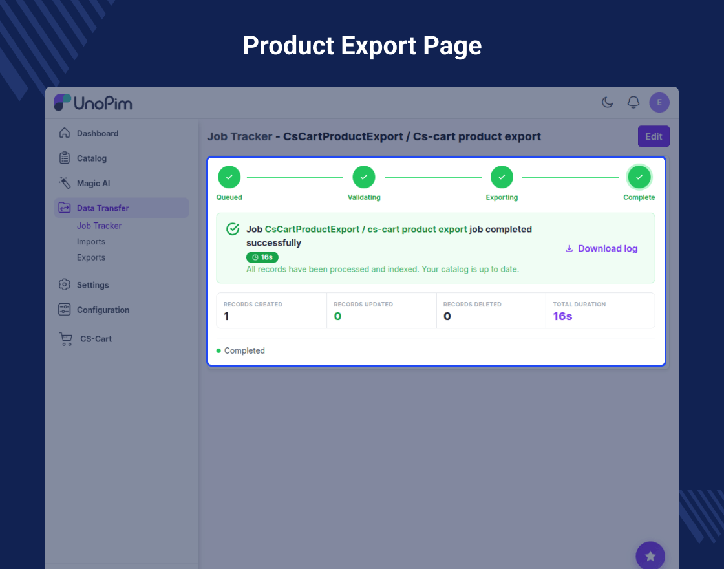Click the Queued step checkmark
This screenshot has width=724, height=569.
click(x=229, y=177)
